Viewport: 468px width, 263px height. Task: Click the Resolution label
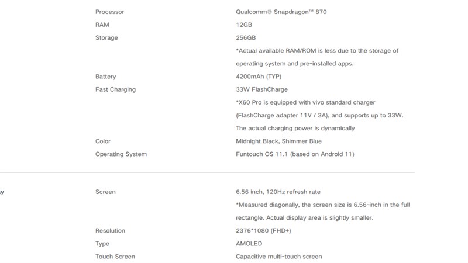pyautogui.click(x=110, y=231)
